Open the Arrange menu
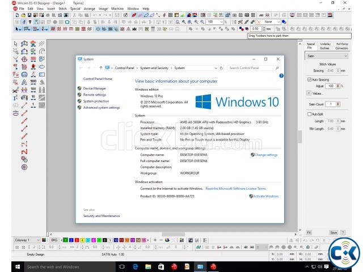Image resolution: width=363 pixels, height=272 pixels. point(90,8)
